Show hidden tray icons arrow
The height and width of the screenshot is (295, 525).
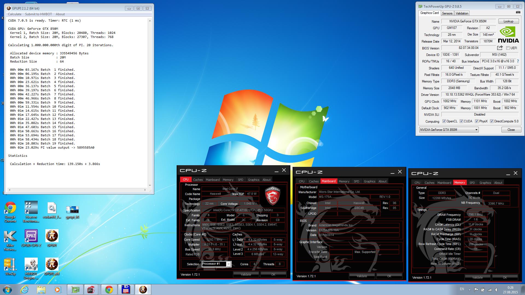click(470, 290)
